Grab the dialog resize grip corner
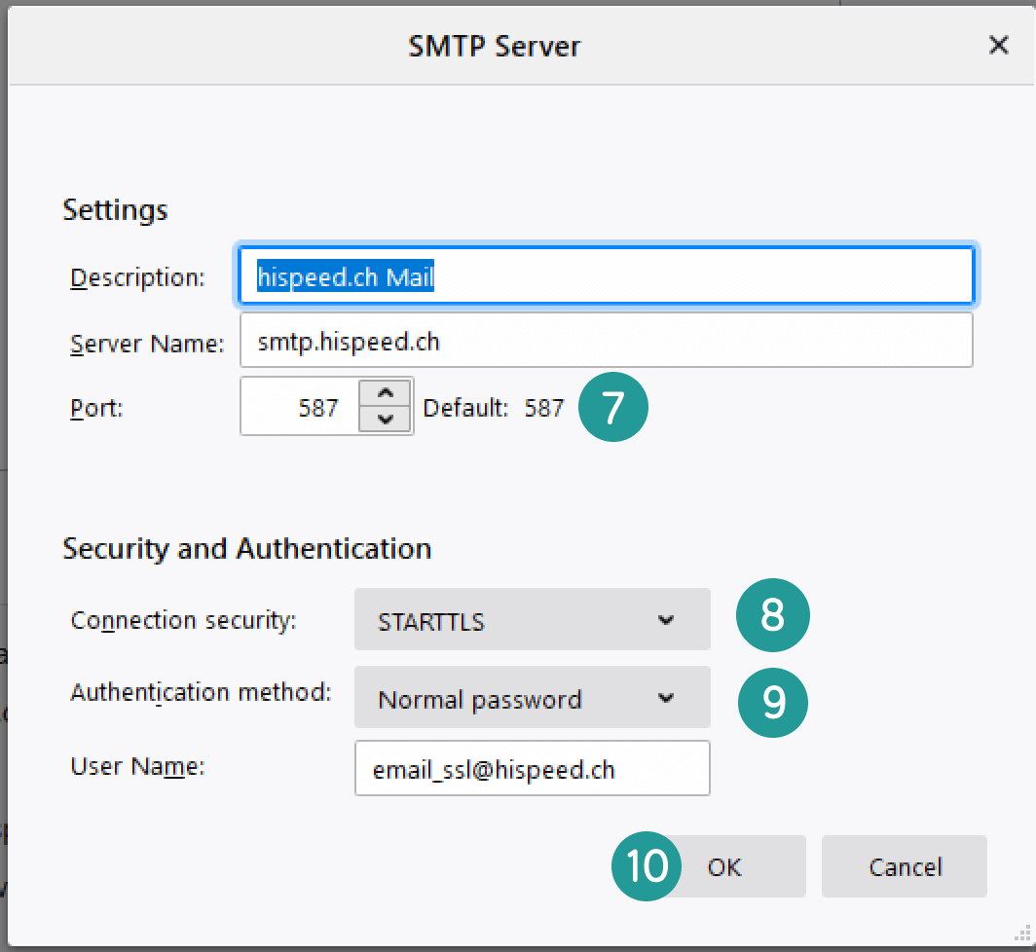This screenshot has height=952, width=1036. click(x=1021, y=934)
